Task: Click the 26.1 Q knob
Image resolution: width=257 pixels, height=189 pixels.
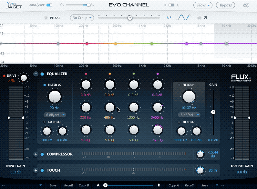Action: [x=158, y=130]
